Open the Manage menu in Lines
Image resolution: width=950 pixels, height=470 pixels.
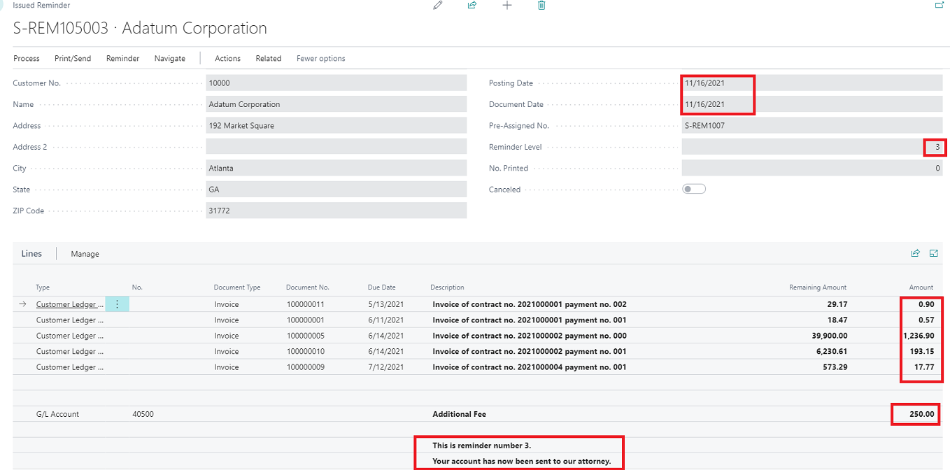[x=85, y=254]
